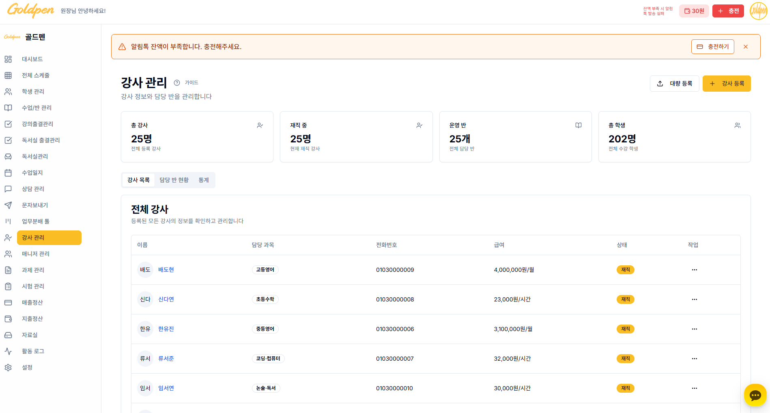The image size is (770, 413).
Task: Click the guide help question icon
Action: point(177,83)
